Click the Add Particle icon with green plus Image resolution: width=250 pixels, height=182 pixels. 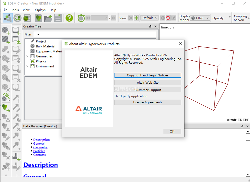click(x=5, y=107)
